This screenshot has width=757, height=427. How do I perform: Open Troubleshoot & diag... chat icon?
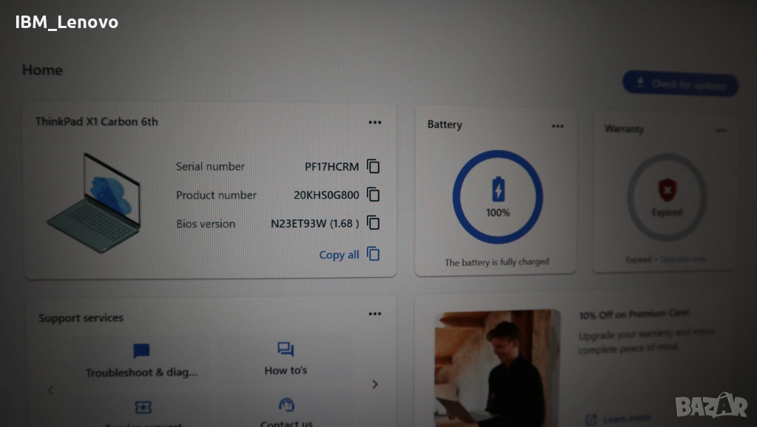(x=141, y=351)
